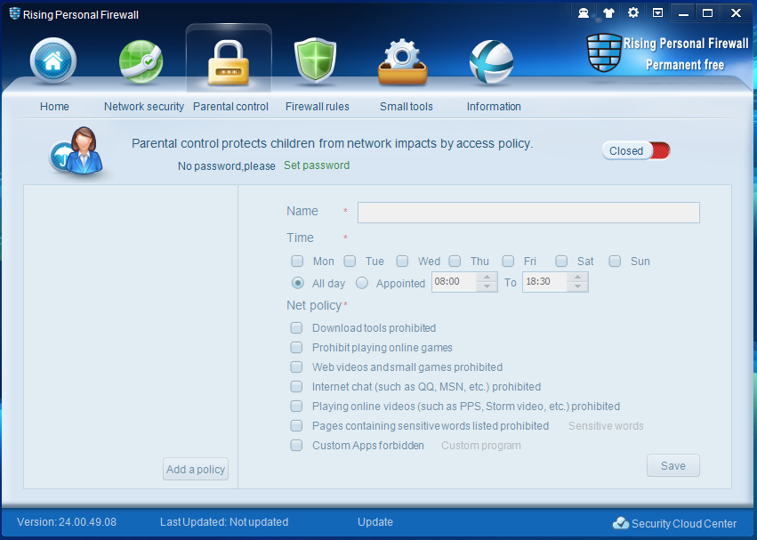This screenshot has width=757, height=540.
Task: Open the Small tools gear toolbox icon
Action: click(x=403, y=61)
